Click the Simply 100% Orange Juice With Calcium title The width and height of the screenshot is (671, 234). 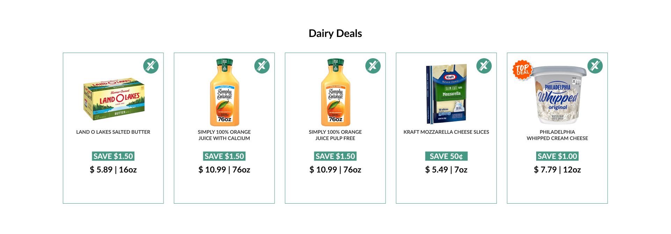point(224,135)
